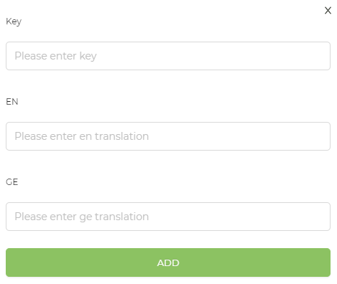Click the GE label text

(12, 182)
